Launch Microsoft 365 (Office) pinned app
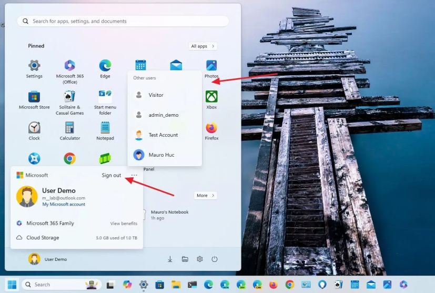The height and width of the screenshot is (293, 435). coord(69,72)
